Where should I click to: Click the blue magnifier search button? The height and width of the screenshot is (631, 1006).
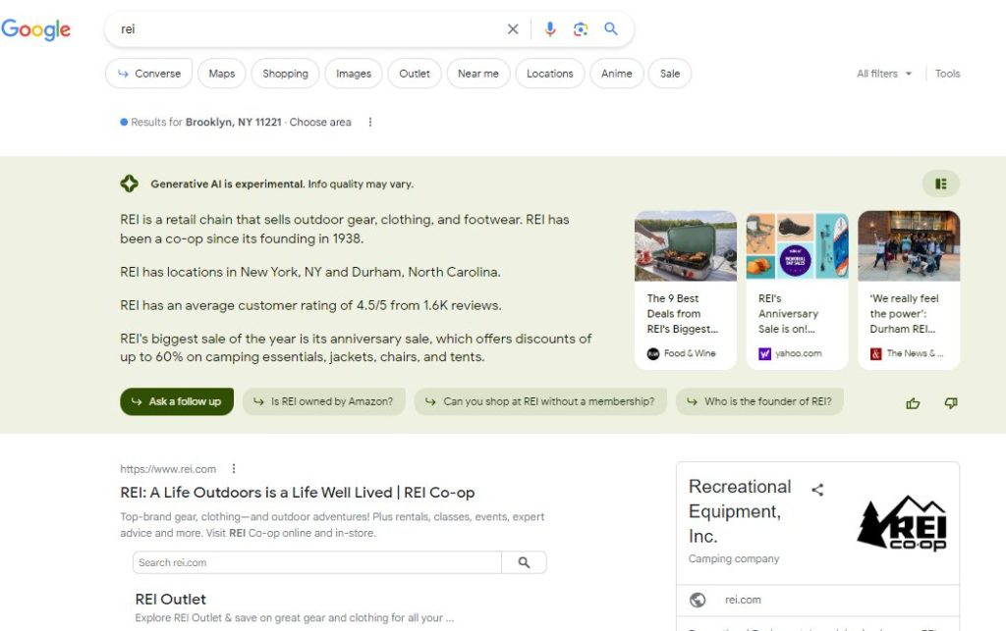pyautogui.click(x=611, y=29)
